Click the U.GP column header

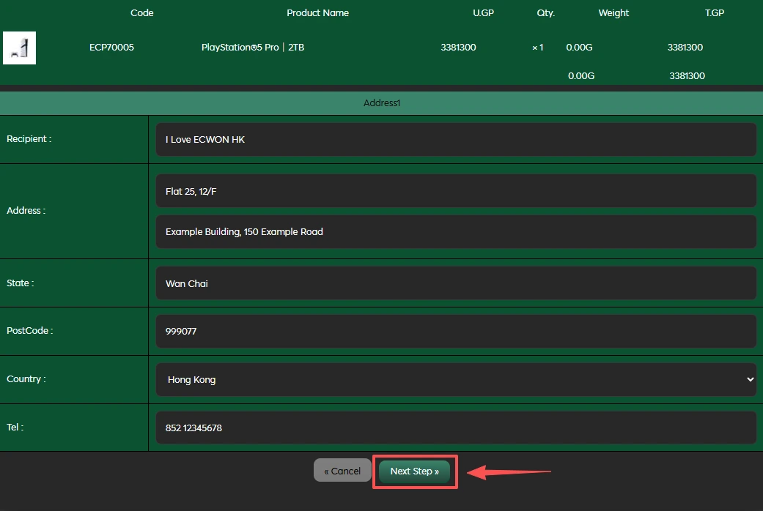[483, 12]
